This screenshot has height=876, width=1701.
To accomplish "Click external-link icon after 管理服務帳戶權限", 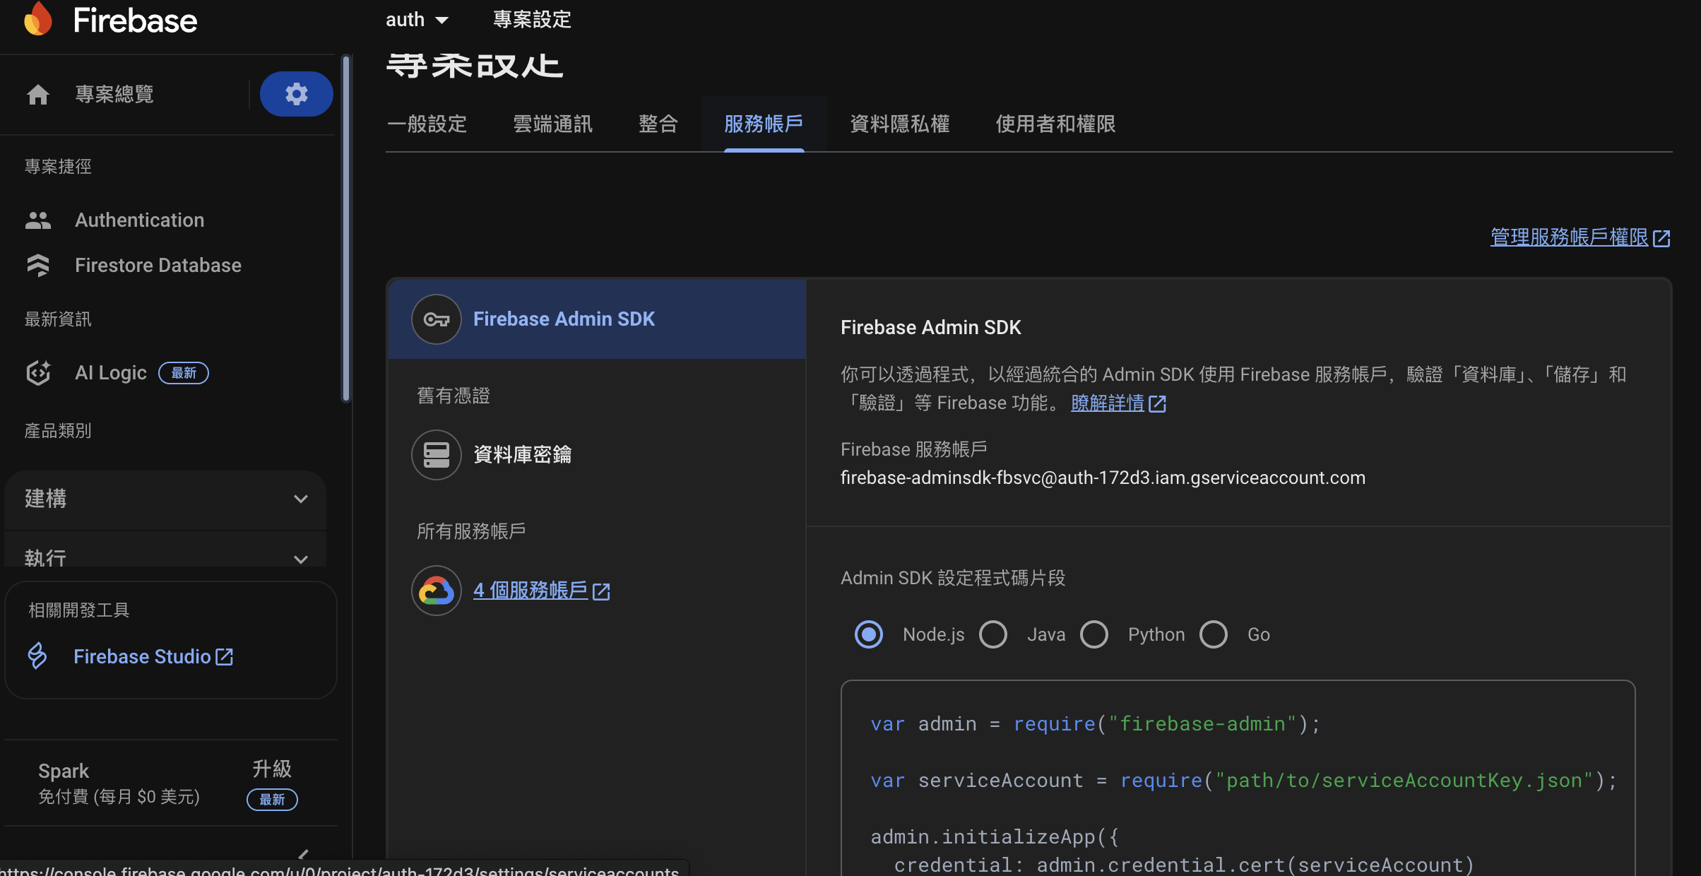I will (x=1661, y=238).
